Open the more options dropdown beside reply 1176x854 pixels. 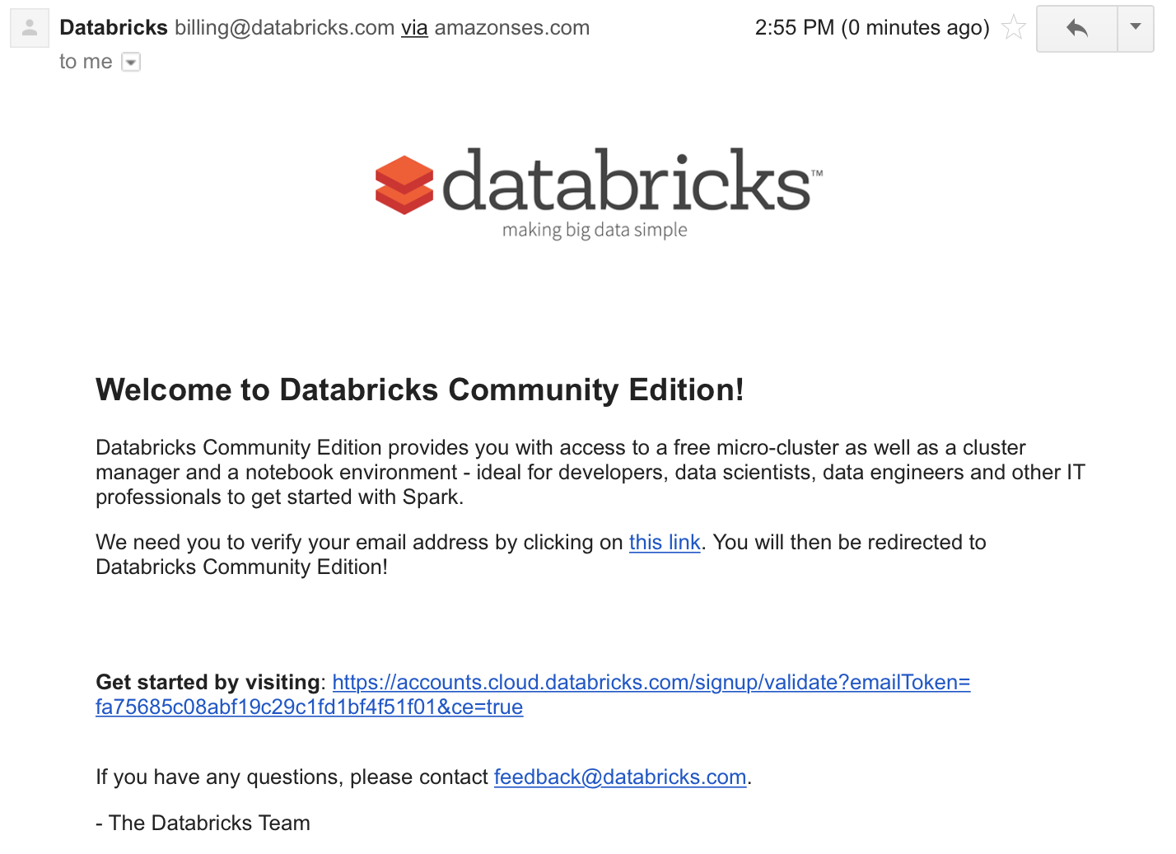(x=1136, y=29)
